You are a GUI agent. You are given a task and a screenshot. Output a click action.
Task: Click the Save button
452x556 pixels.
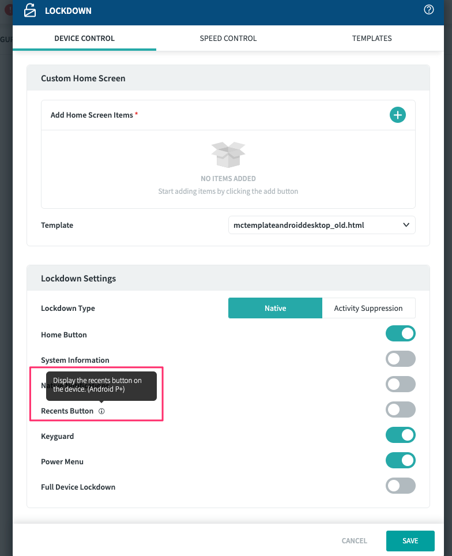[410, 541]
